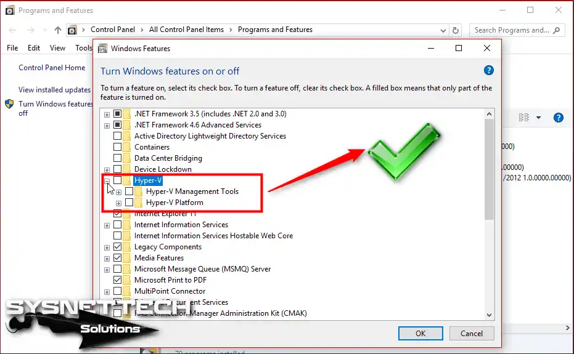
Task: Toggle .NET Framework 4.6 Advanced Services checkbox
Action: [117, 125]
